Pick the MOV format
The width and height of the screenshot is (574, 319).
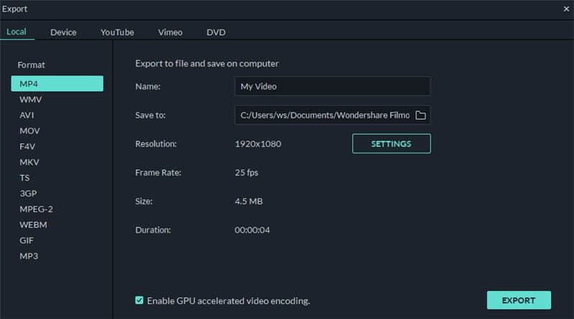[x=29, y=131]
